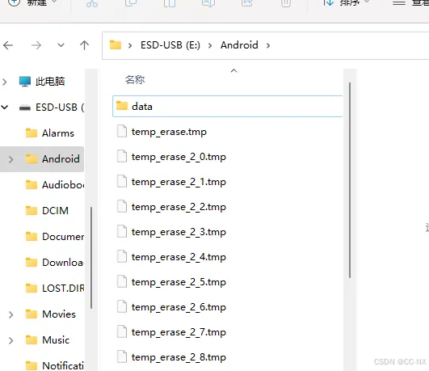Viewport: 429px width, 371px height.
Task: Click the Share toolbar icon
Action: coord(247,2)
